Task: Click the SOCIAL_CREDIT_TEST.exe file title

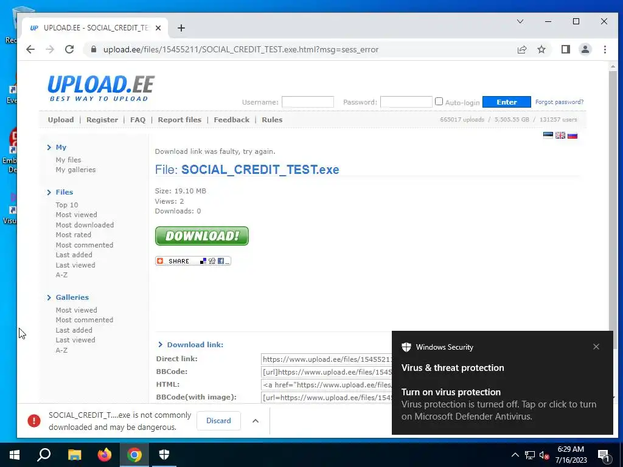Action: tap(260, 170)
